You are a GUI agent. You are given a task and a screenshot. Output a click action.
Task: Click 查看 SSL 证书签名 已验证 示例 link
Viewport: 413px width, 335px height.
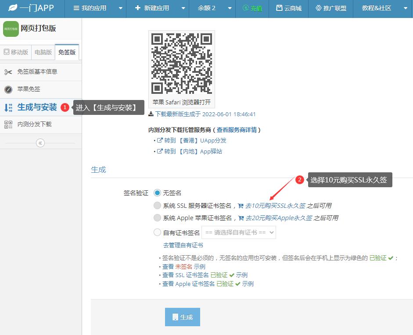pos(205,275)
